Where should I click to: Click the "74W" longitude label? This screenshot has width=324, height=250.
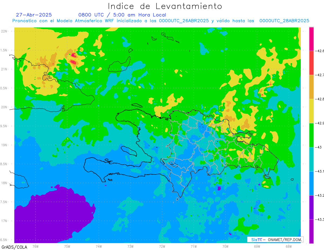[99, 246]
